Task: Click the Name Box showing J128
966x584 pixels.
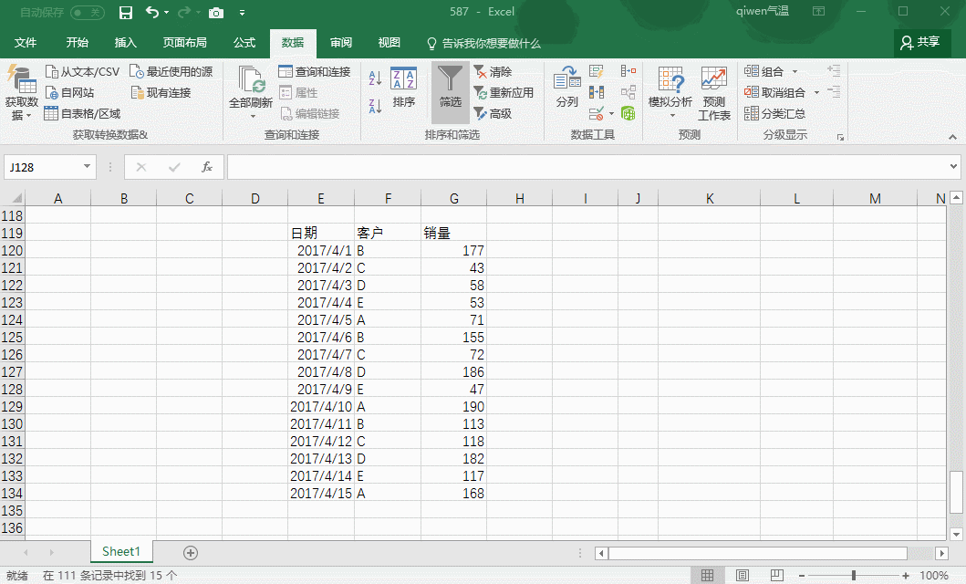Action: tap(43, 167)
